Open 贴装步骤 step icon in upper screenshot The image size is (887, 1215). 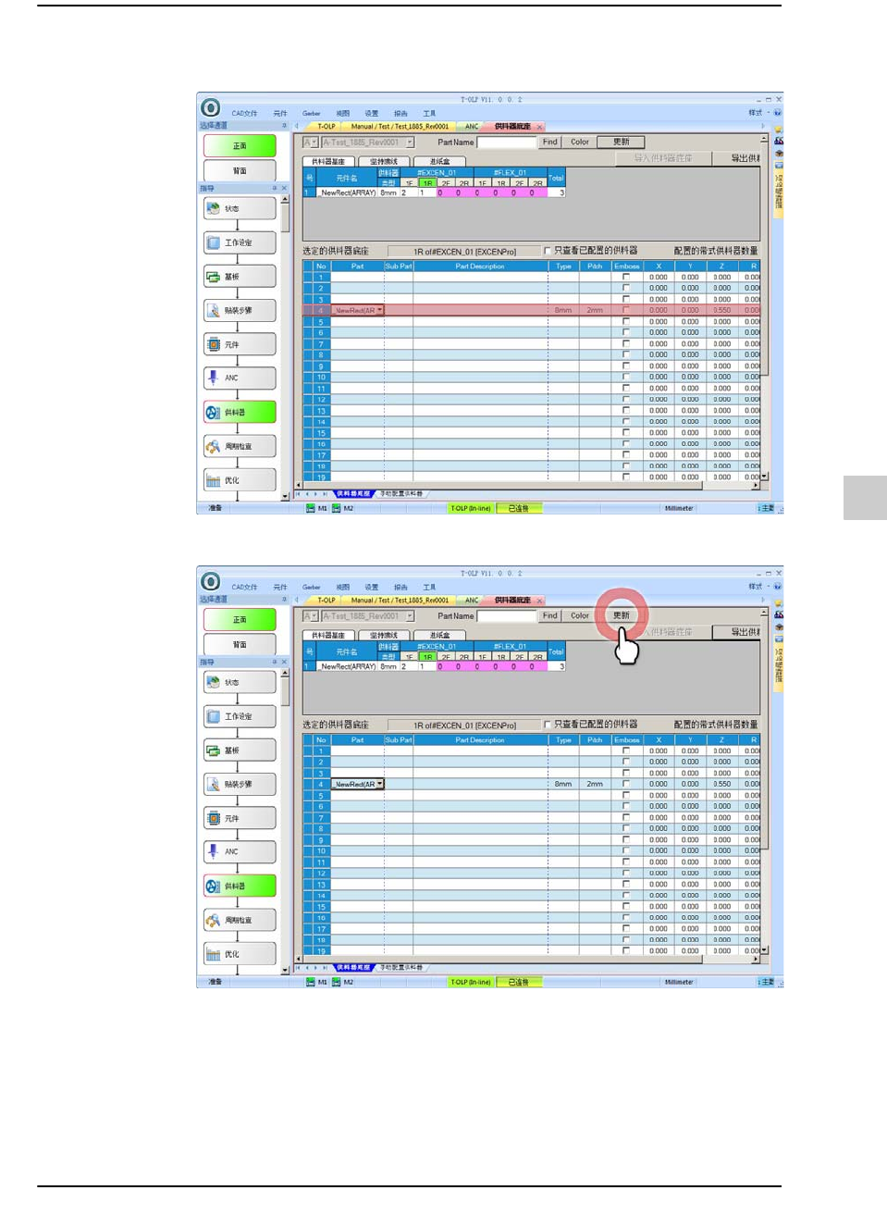(214, 310)
